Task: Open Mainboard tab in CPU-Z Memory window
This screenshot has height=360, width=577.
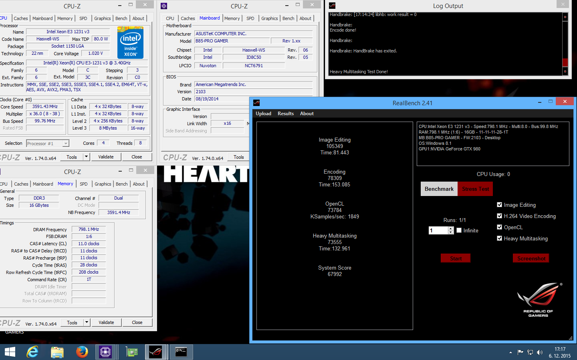Action: coord(43,184)
